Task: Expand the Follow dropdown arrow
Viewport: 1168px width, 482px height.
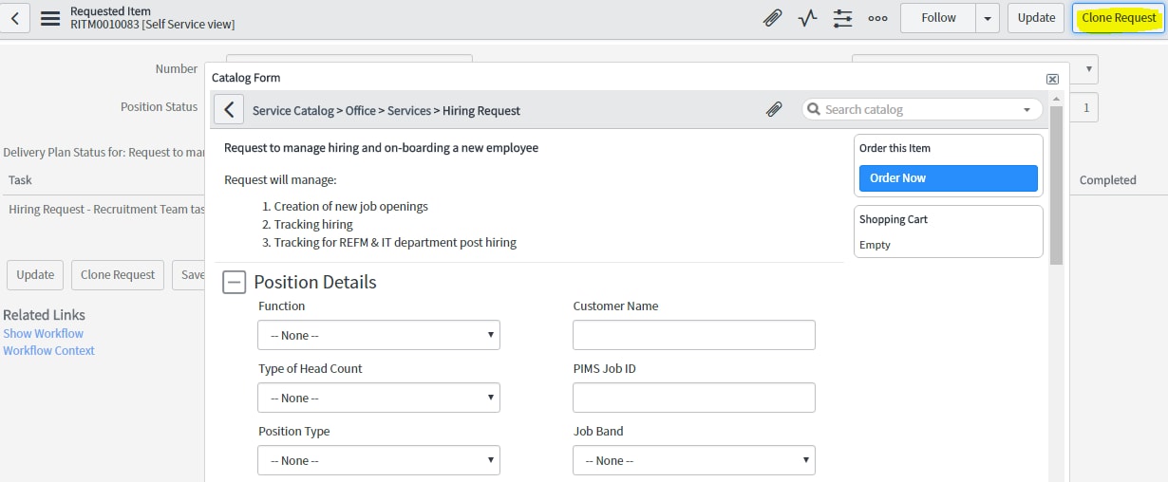Action: click(988, 18)
